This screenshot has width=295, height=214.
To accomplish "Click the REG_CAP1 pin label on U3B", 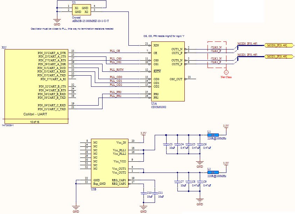I will tap(119, 180).
